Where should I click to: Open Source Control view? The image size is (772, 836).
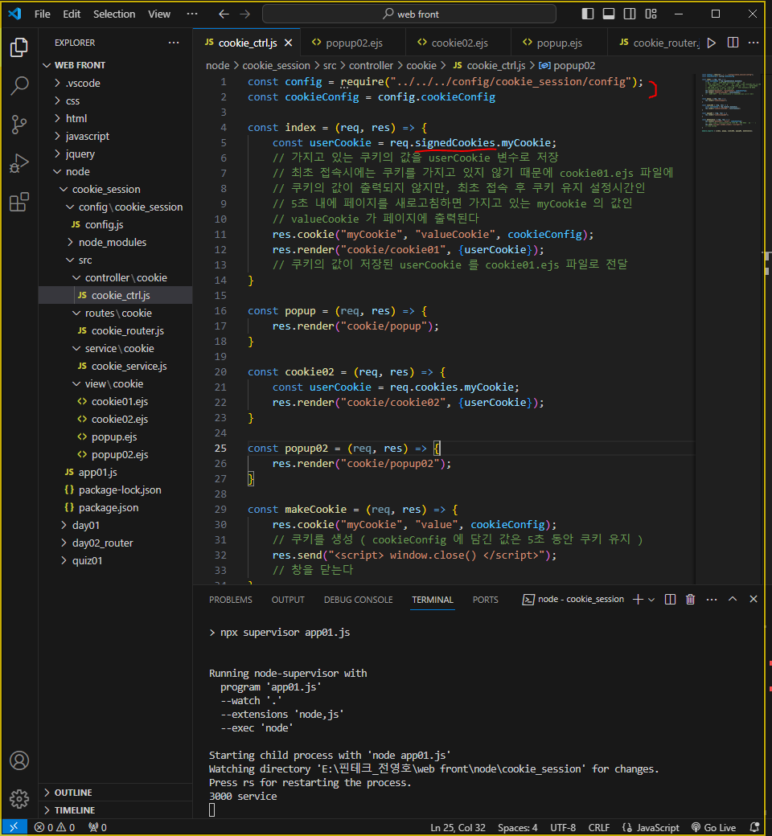[19, 125]
